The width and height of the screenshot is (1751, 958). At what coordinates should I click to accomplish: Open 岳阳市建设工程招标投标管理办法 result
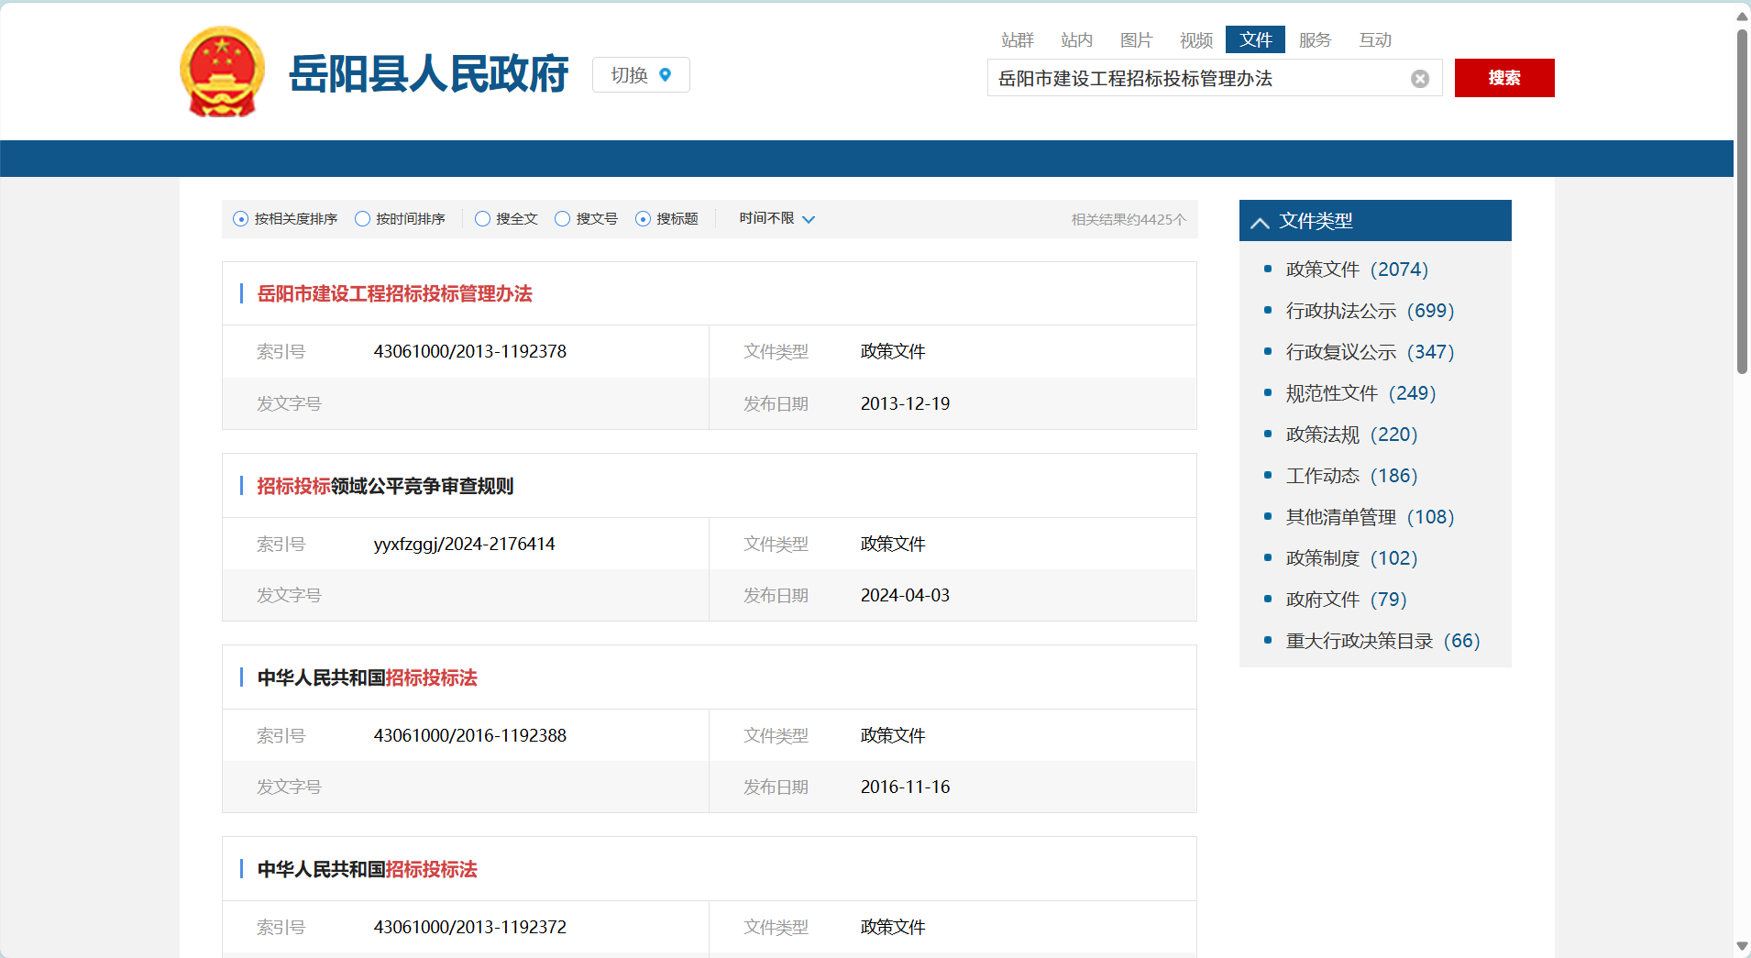(394, 294)
